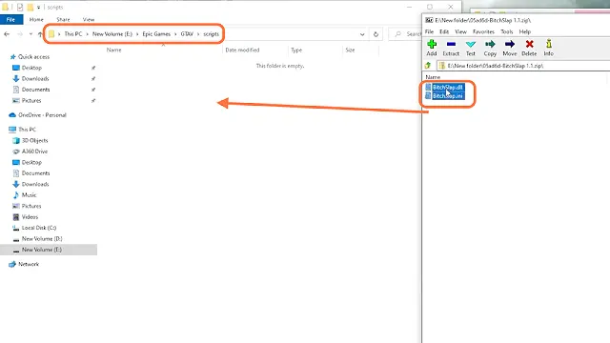
Task: Sort Explorer by Size column
Action: coord(350,50)
